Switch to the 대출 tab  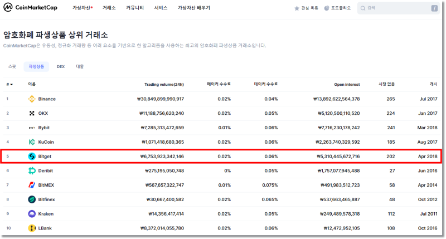pyautogui.click(x=80, y=66)
